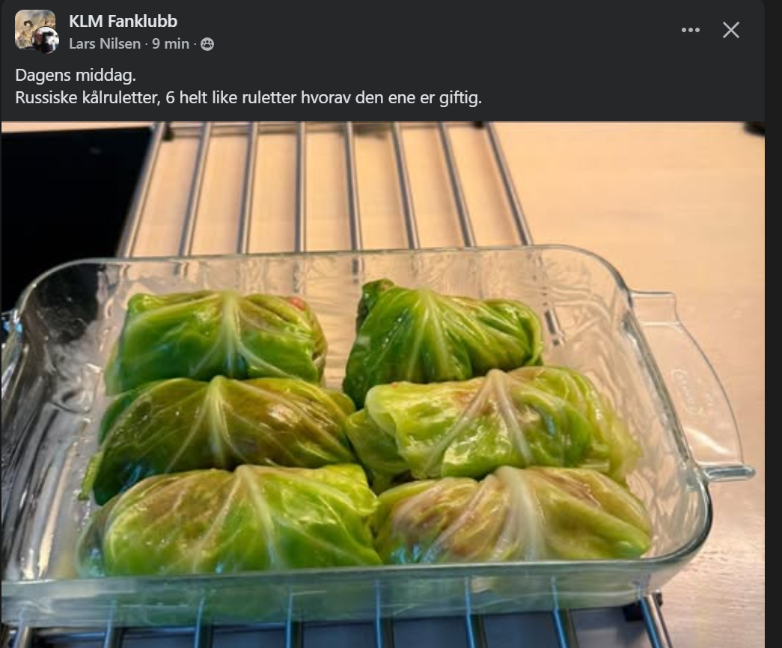Select the "Dagens middag." caption text

pyautogui.click(x=76, y=76)
